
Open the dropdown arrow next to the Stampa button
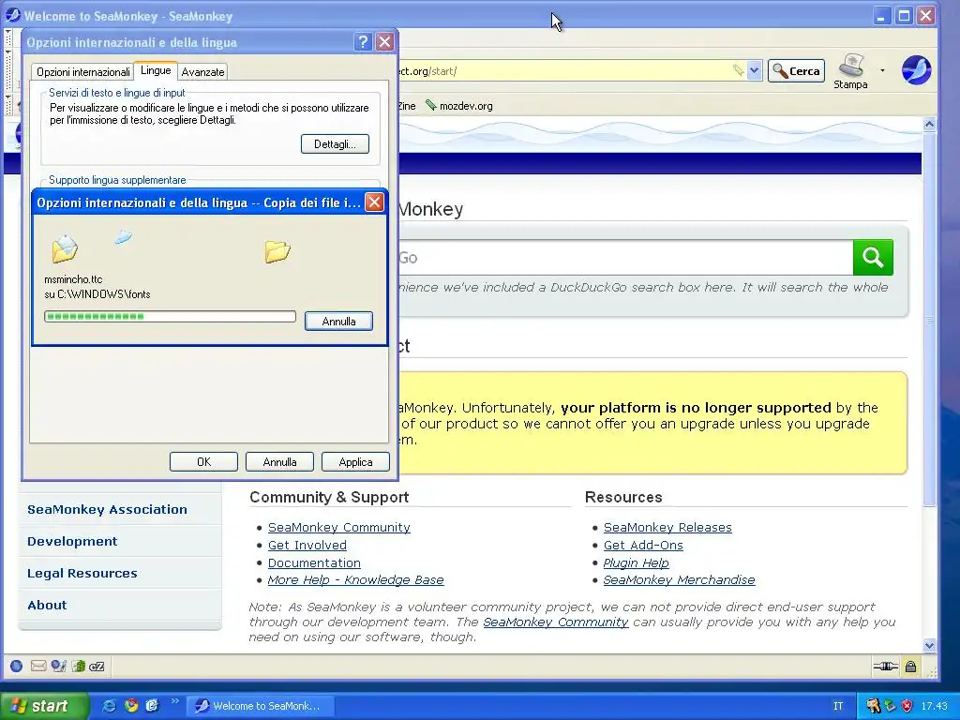(x=882, y=70)
